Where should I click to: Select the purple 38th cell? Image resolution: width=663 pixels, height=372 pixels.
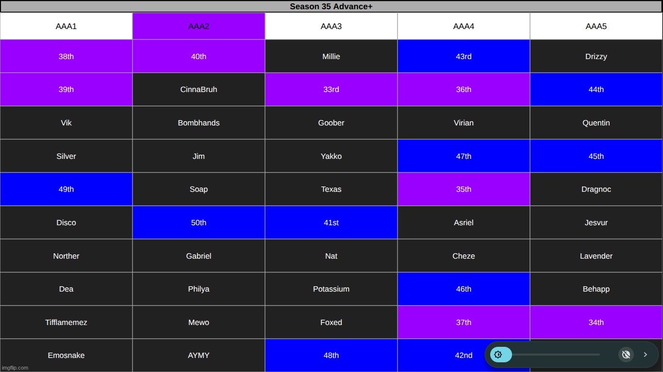coord(66,56)
